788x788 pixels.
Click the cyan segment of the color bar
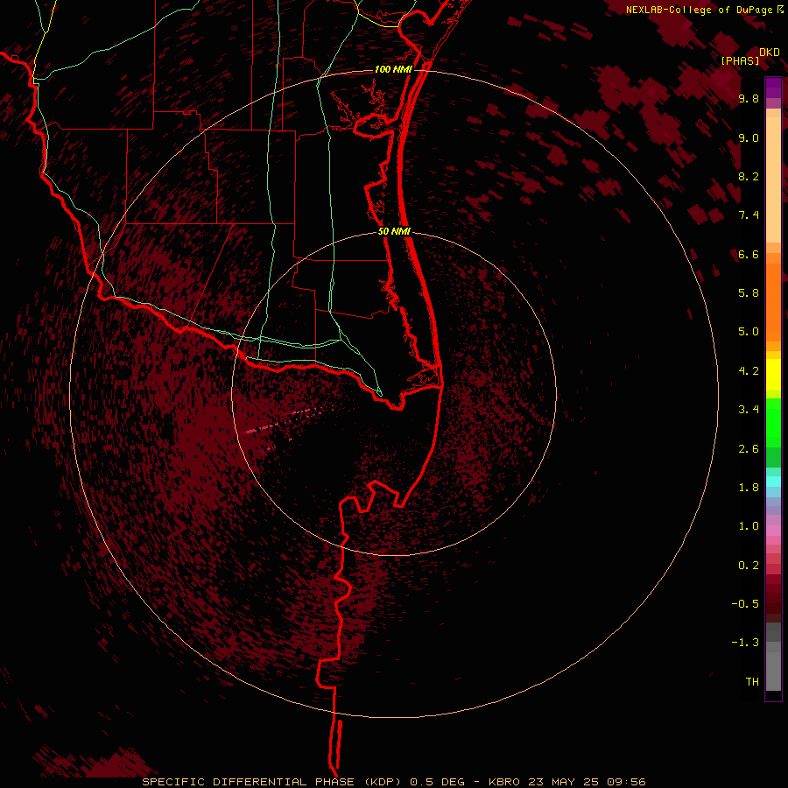pos(773,482)
